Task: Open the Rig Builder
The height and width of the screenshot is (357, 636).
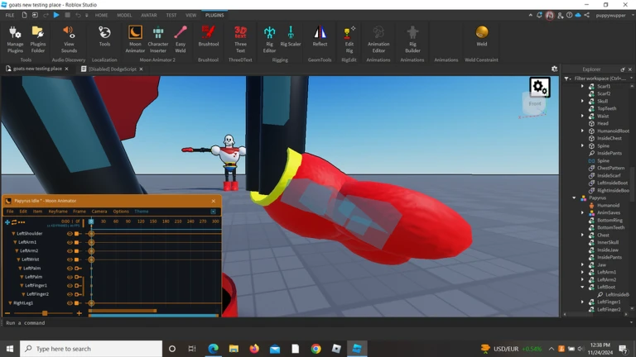Action: pos(412,40)
